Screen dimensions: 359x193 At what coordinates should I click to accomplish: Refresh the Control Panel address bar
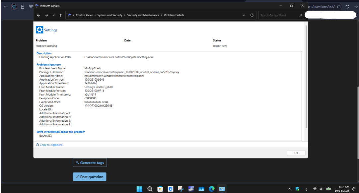tap(252, 15)
